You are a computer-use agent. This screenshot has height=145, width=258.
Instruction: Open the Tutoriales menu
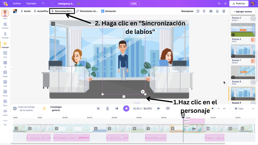(x=31, y=4)
